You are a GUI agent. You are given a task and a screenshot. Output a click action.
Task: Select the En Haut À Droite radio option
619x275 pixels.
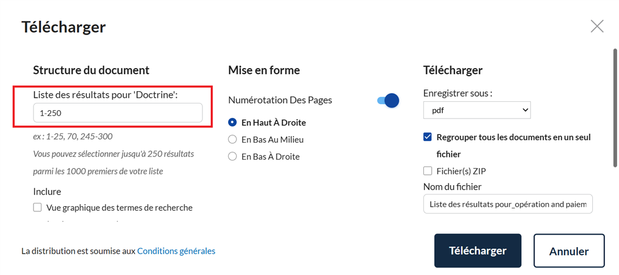point(233,122)
